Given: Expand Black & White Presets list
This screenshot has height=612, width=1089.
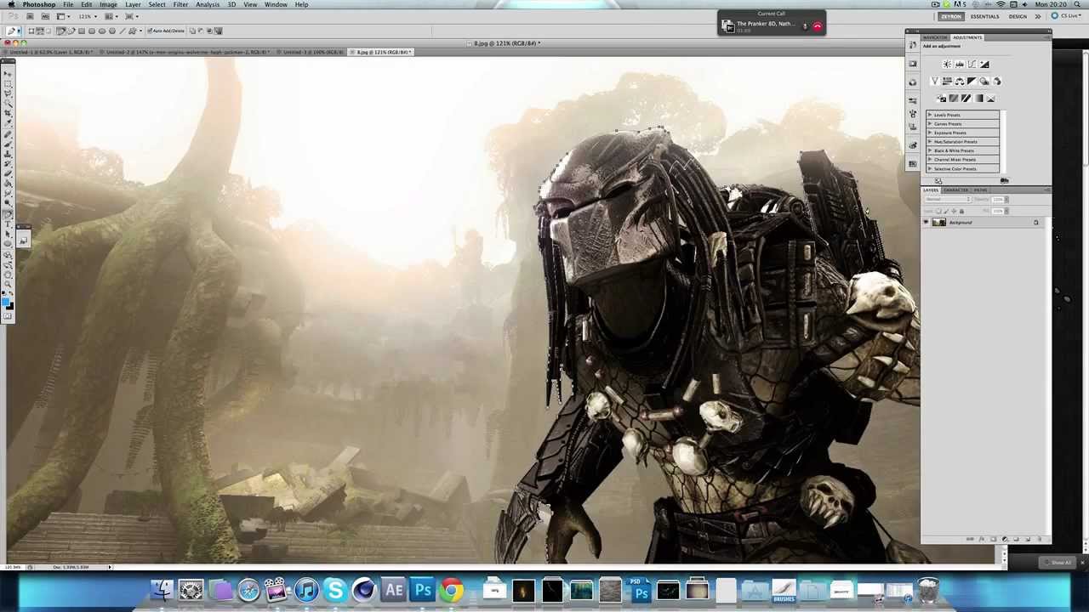Looking at the screenshot, I should (930, 150).
